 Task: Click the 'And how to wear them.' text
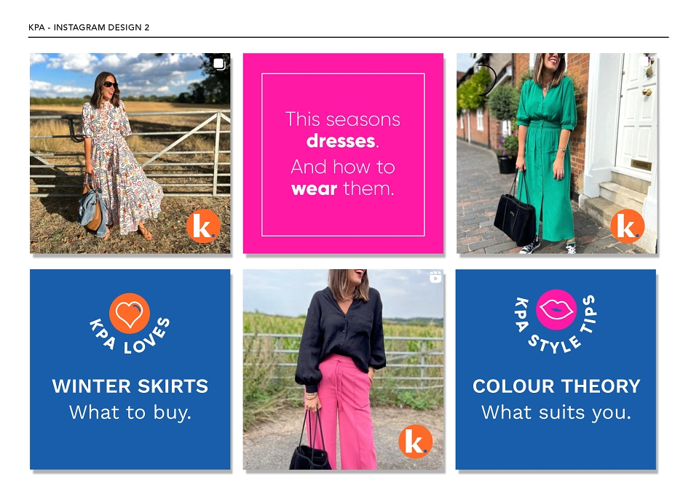(343, 178)
